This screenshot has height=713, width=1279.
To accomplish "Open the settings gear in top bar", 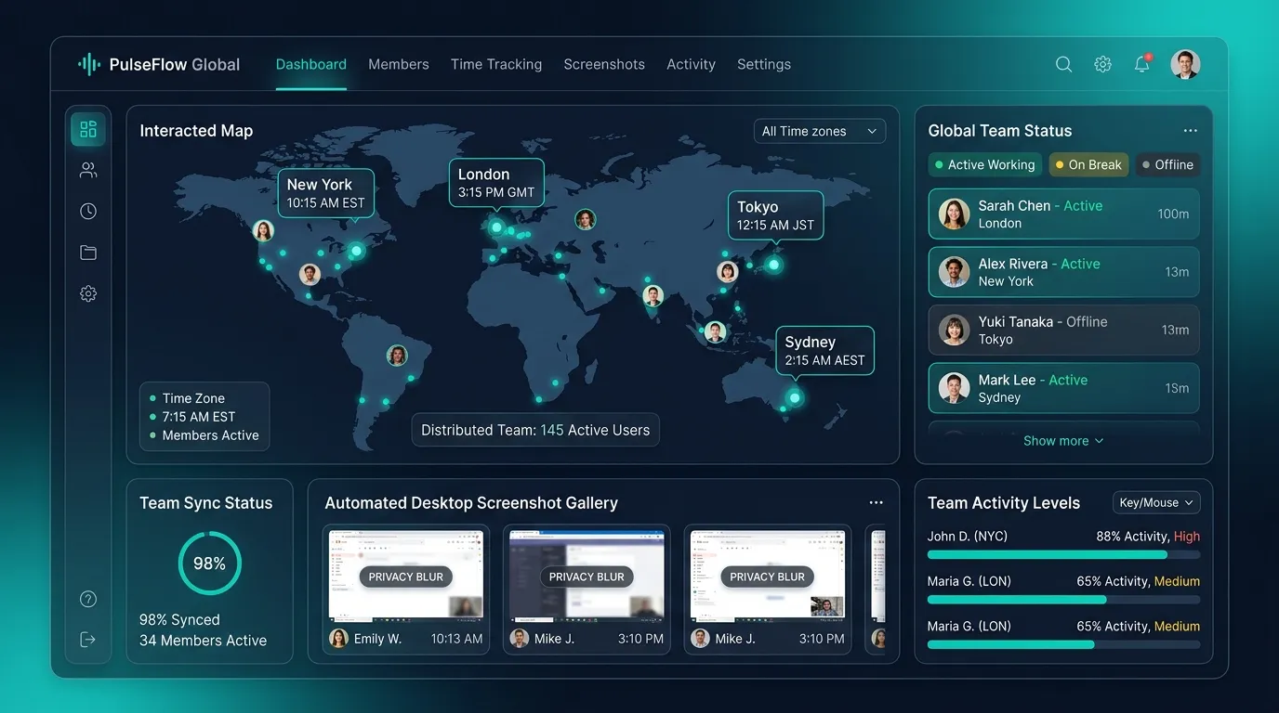I will pyautogui.click(x=1103, y=64).
